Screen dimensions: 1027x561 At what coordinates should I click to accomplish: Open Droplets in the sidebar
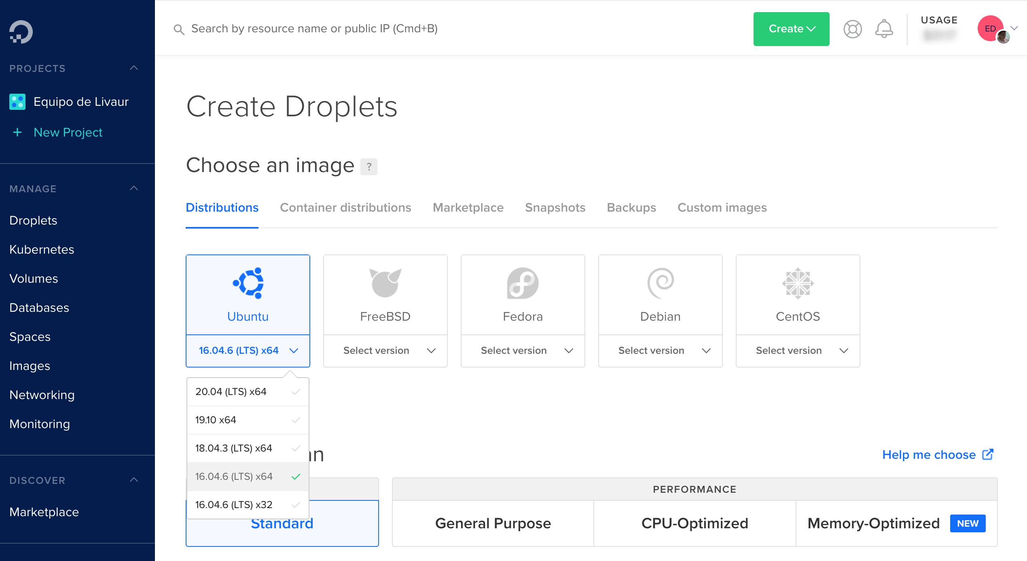click(x=33, y=221)
